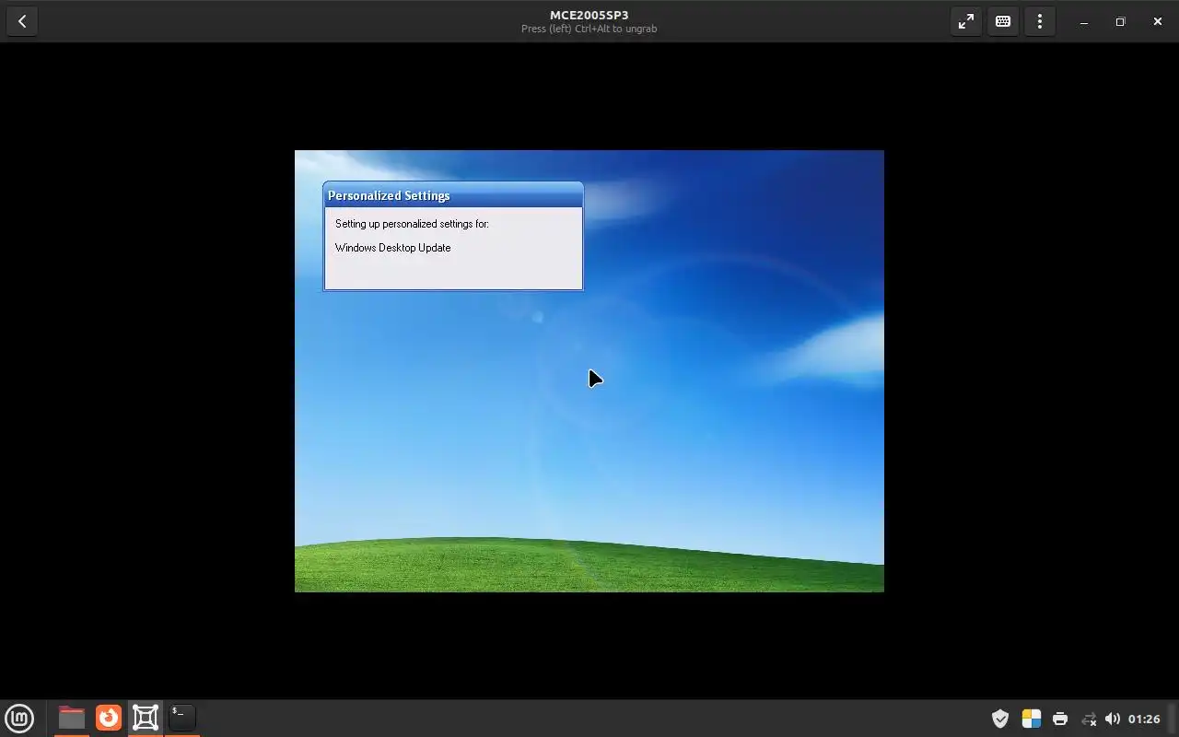1179x737 pixels.
Task: Go back using the header back arrow
Action: click(22, 21)
